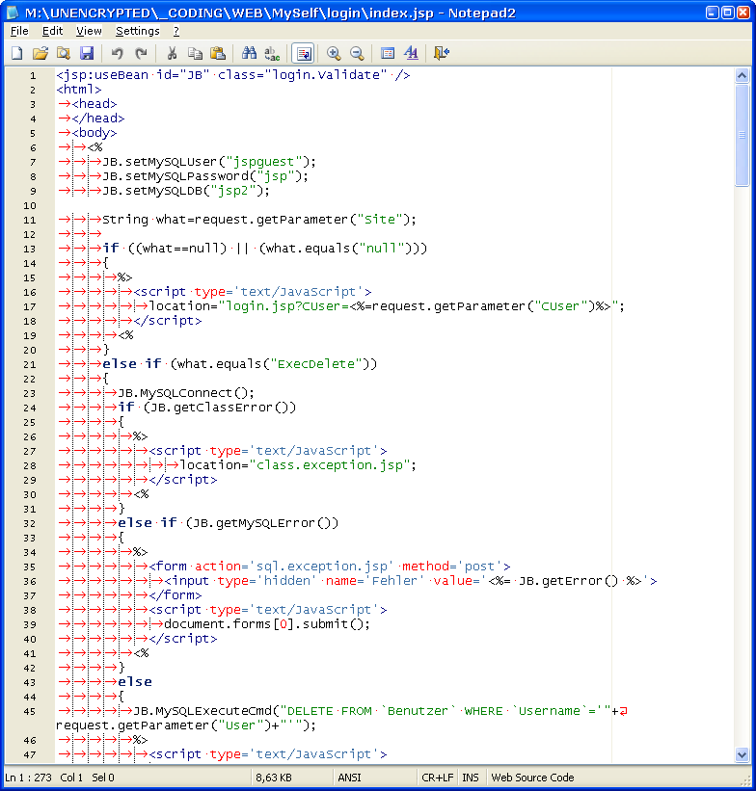The width and height of the screenshot is (756, 791).
Task: Zoom out with the magnifier minus icon
Action: (x=357, y=53)
